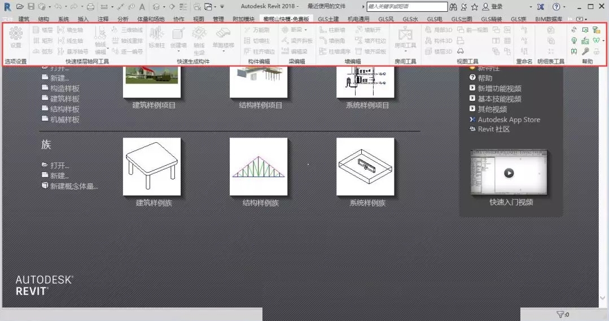
Task: Expand the quick access toolbar customize arrow
Action: click(x=222, y=7)
